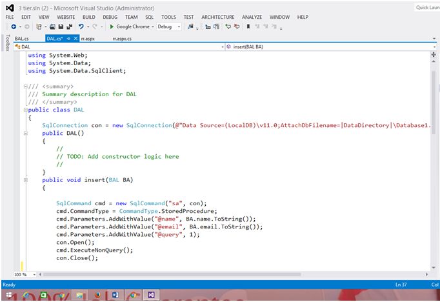Switch to the rr.aspx tab
Screen dimensions: 440x302
point(88,39)
